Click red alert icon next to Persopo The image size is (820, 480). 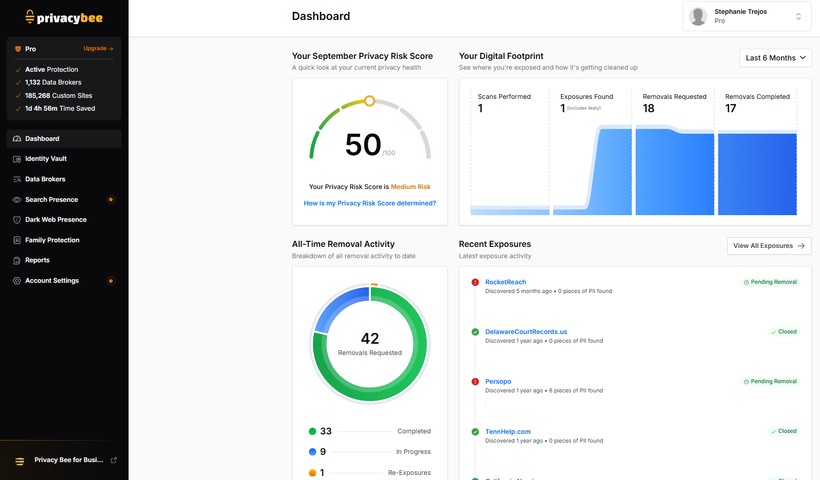pyautogui.click(x=475, y=382)
